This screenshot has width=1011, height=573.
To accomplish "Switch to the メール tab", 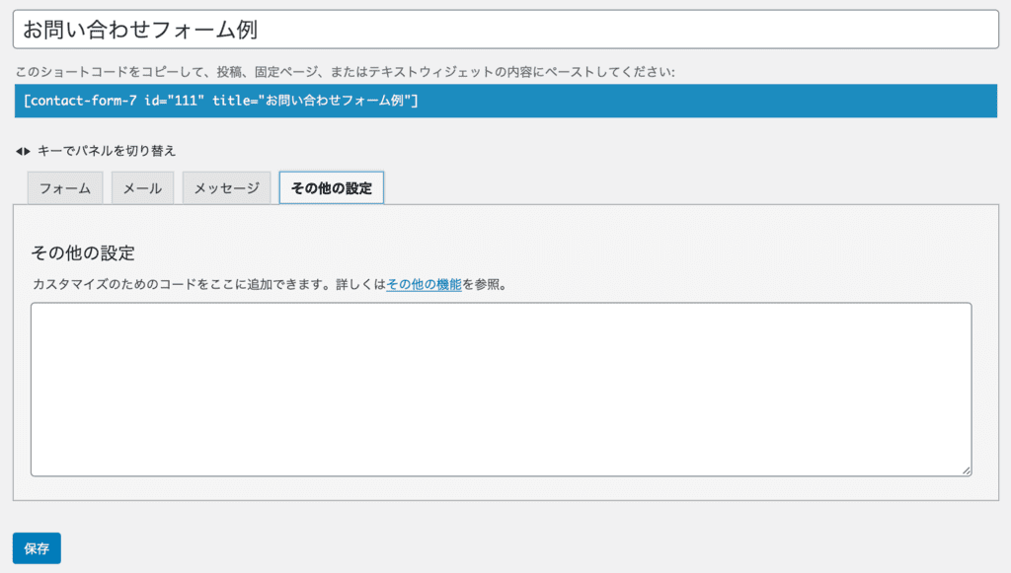I will pyautogui.click(x=142, y=186).
